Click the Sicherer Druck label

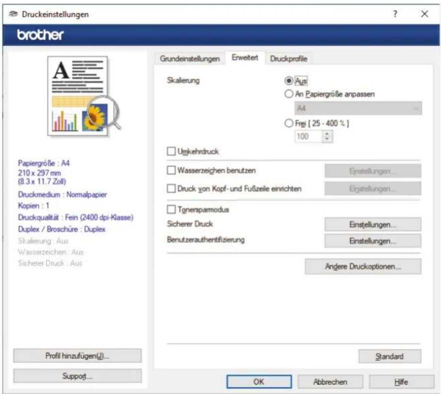[x=190, y=224]
